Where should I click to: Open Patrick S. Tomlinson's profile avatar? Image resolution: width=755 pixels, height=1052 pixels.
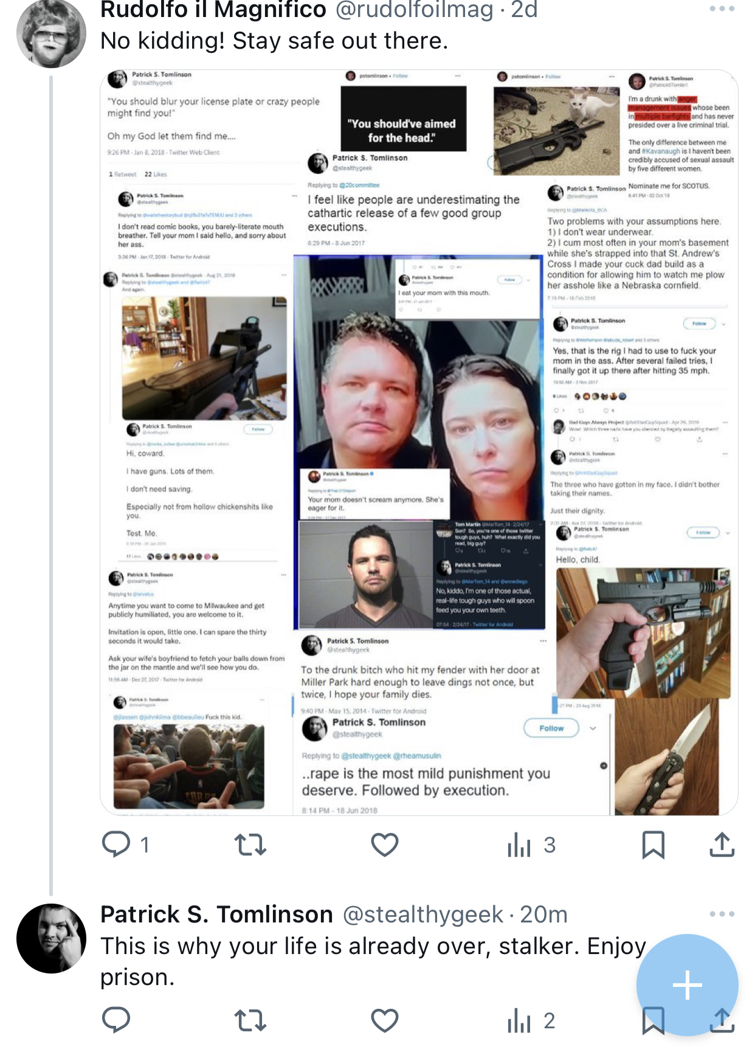point(52,938)
